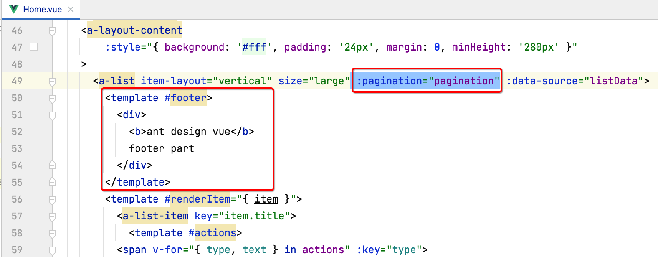The height and width of the screenshot is (257, 658).
Task: Click the v-for directive on line 59
Action: point(167,250)
